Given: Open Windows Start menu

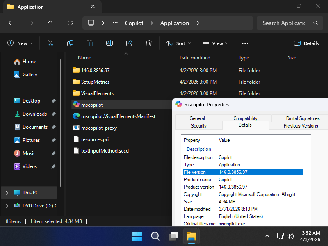Looking at the screenshot, I should 137,237.
